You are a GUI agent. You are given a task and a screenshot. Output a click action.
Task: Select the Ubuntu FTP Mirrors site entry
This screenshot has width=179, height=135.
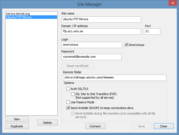(x=31, y=17)
